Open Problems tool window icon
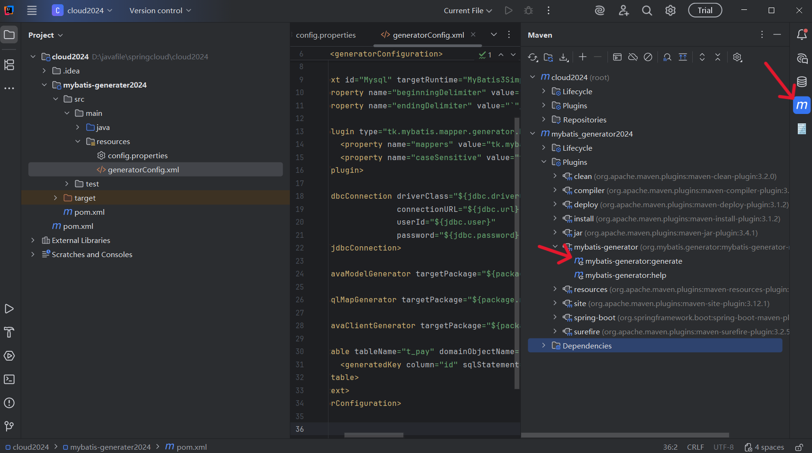Screen dimensions: 812x453 click(x=9, y=403)
